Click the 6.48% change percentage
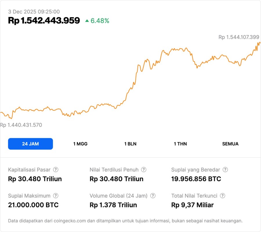 pyautogui.click(x=100, y=21)
